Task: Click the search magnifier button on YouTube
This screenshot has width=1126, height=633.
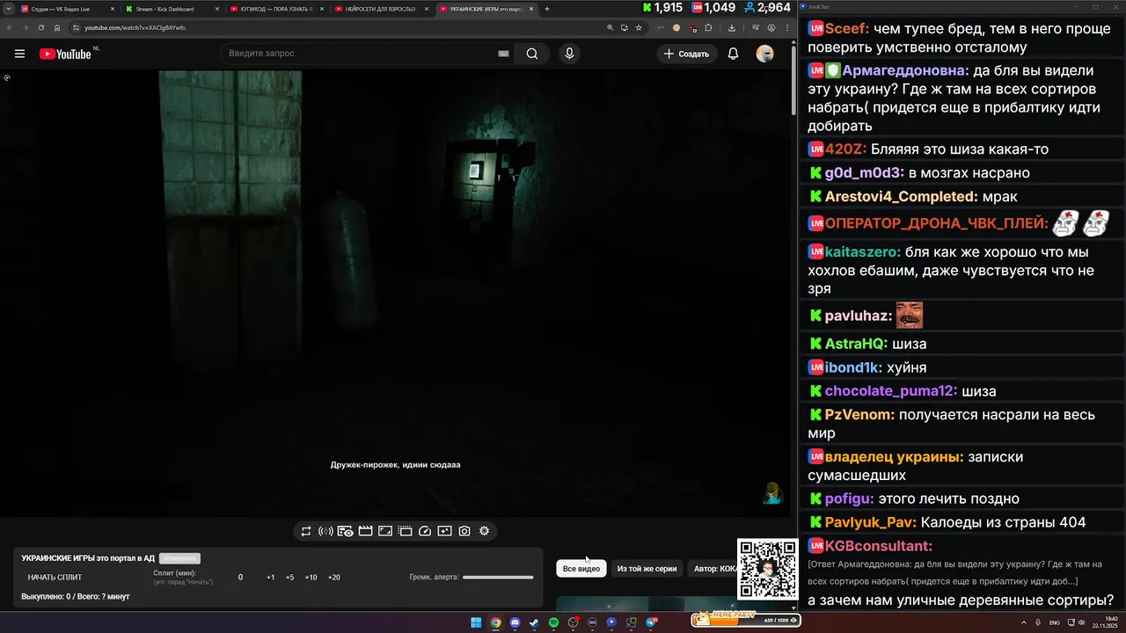Action: 532,54
